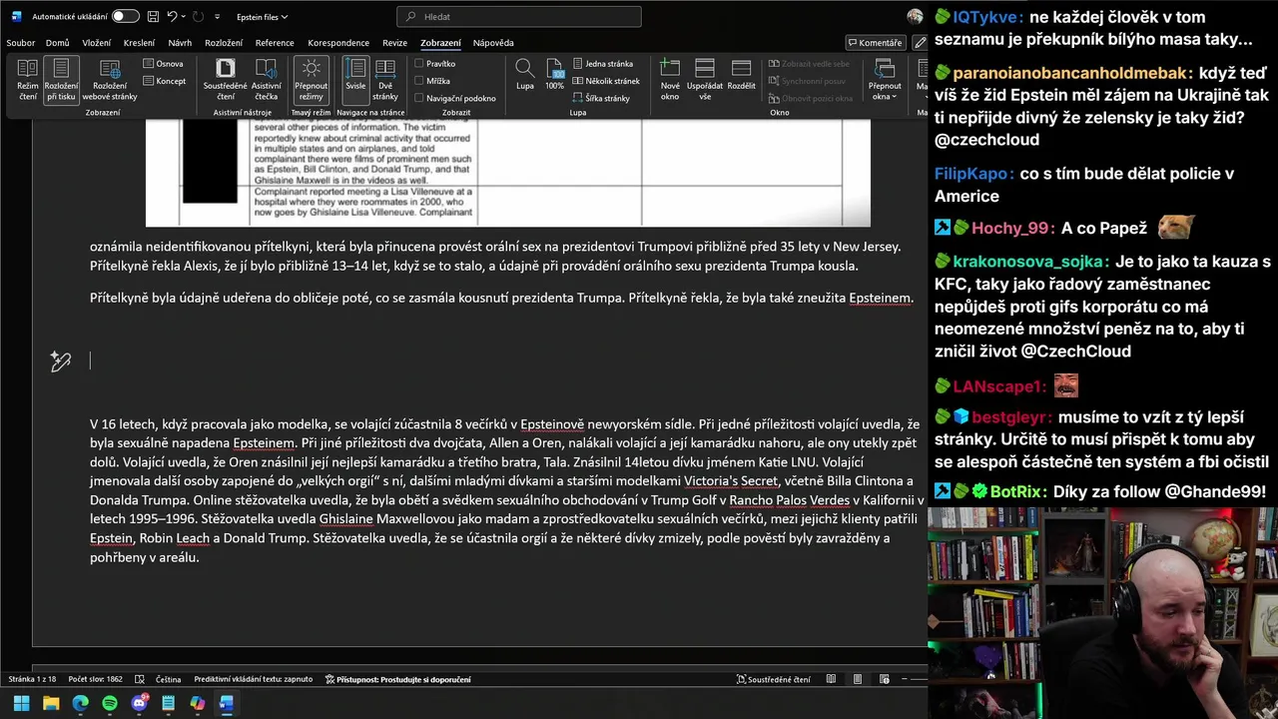Click Uspořádat vše windows

(705, 80)
